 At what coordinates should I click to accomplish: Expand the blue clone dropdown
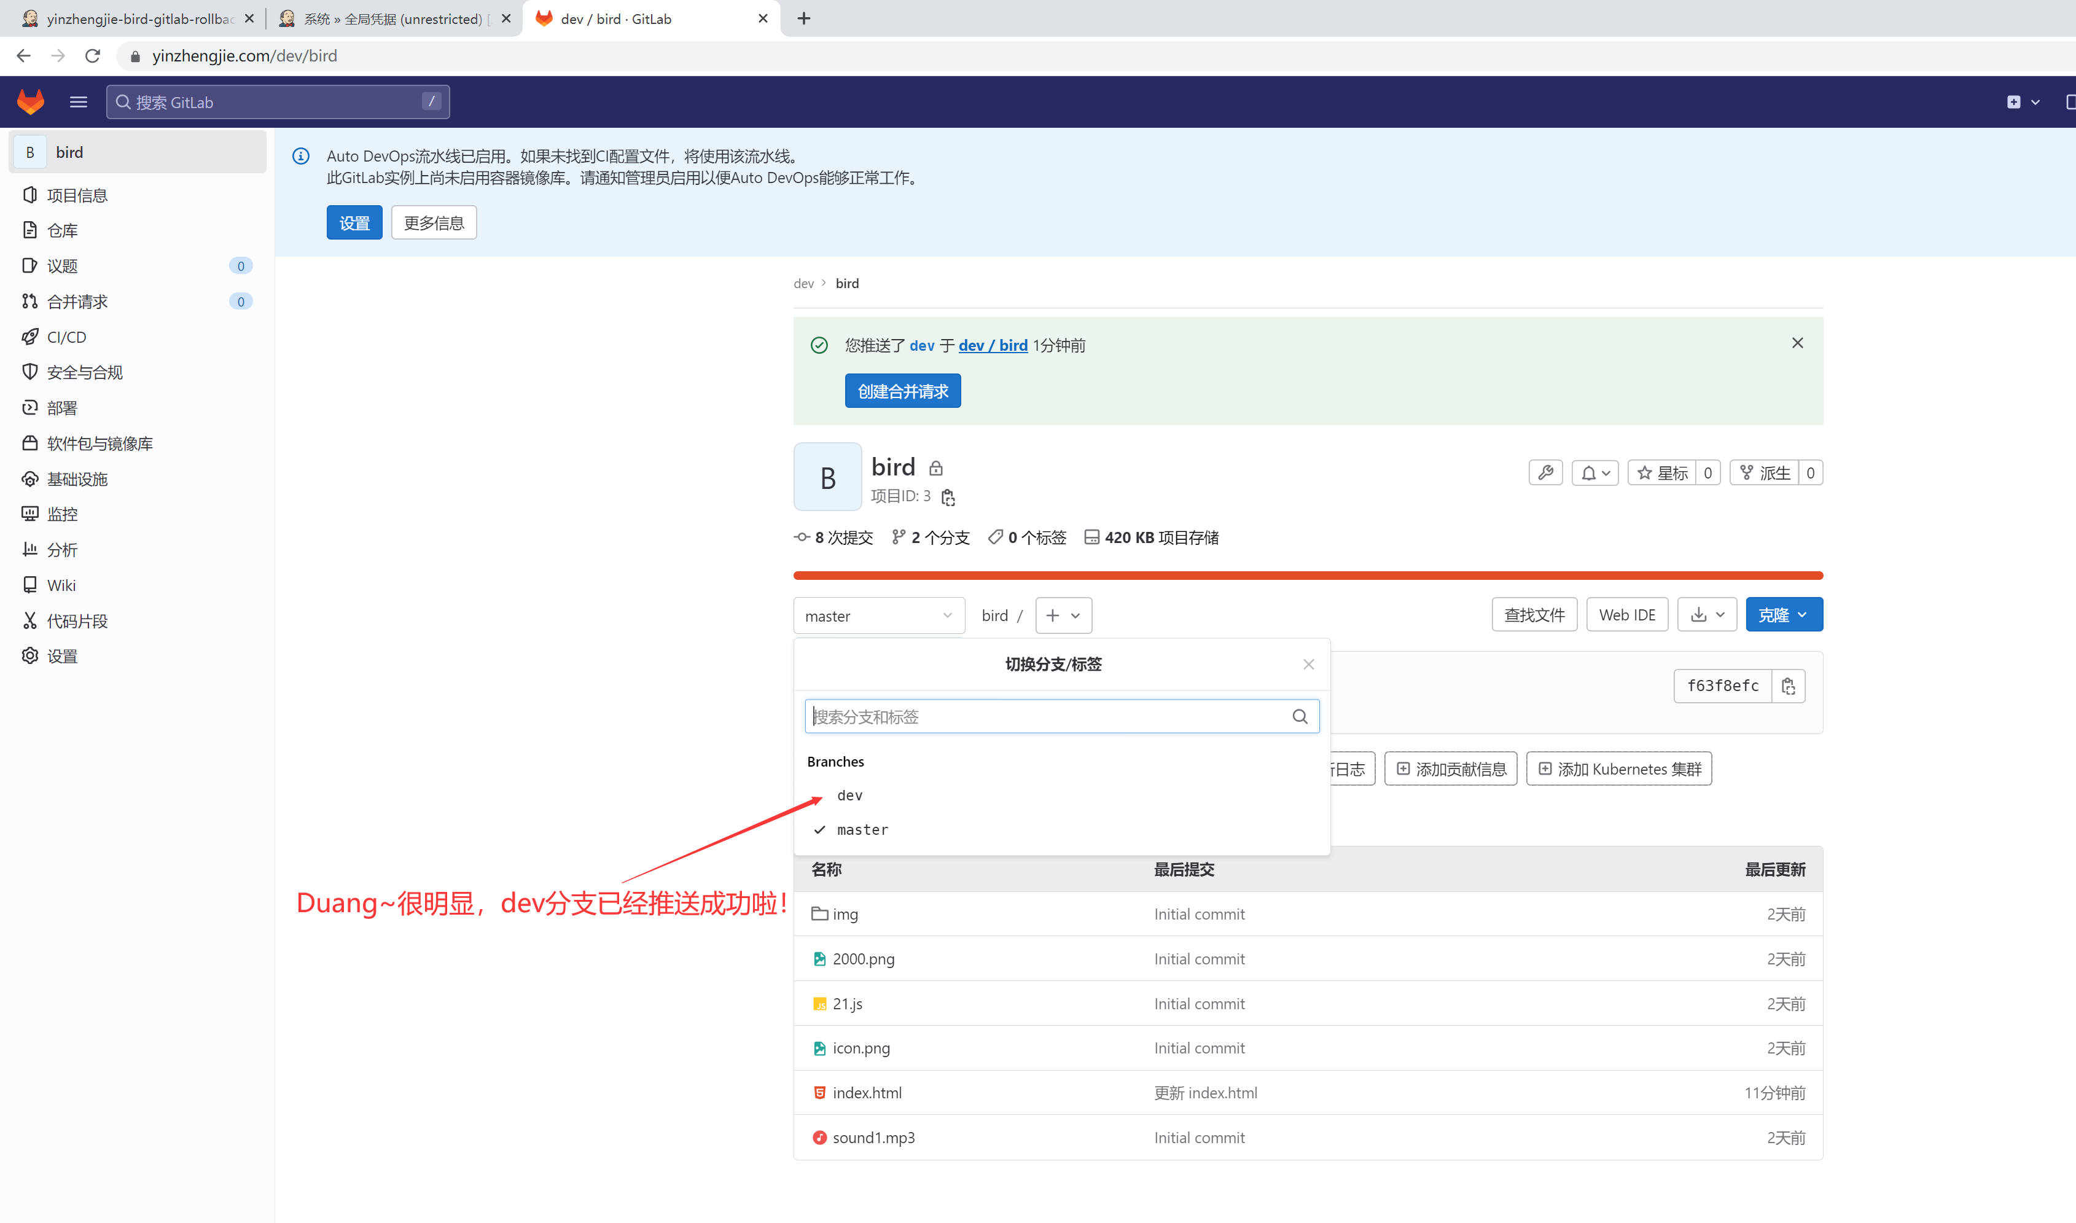click(1784, 615)
